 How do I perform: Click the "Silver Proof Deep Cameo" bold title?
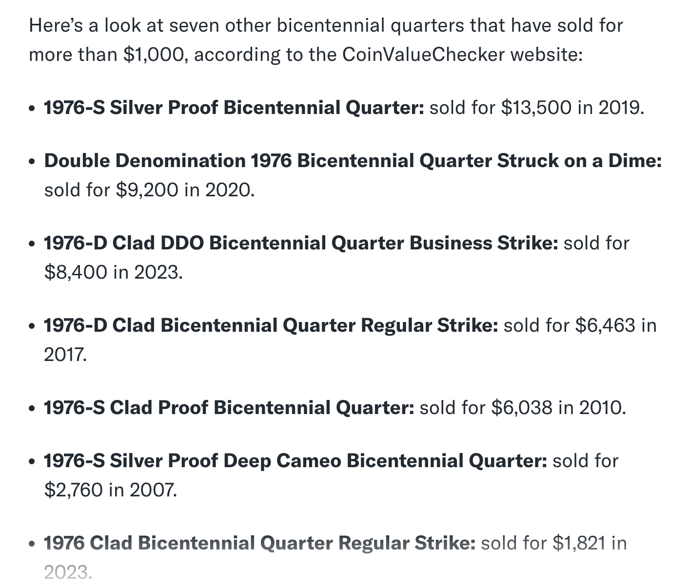coord(225,460)
